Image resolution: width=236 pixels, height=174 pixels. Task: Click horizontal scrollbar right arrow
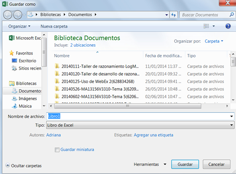coord(227,106)
